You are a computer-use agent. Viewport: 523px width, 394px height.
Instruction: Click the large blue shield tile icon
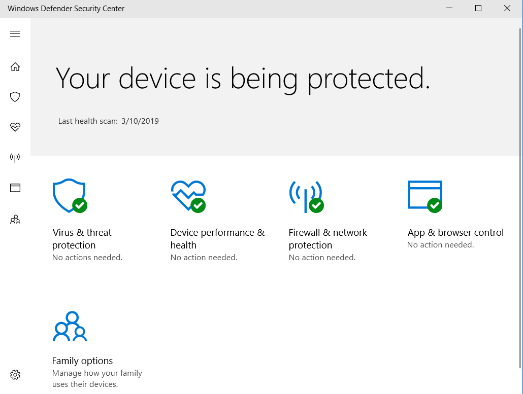pos(70,196)
